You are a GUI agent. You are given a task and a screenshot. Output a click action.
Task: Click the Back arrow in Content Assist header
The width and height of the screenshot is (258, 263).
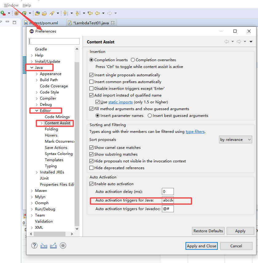point(227,42)
